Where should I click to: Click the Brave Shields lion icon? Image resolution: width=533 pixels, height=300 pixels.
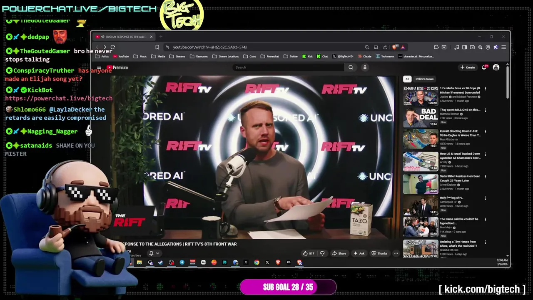396,47
